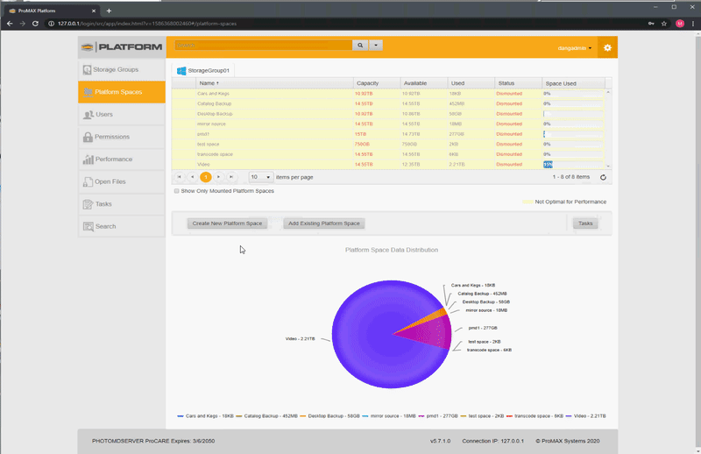Open the browser profile avatar
Viewport: 701px width, 454px height.
pyautogui.click(x=680, y=24)
